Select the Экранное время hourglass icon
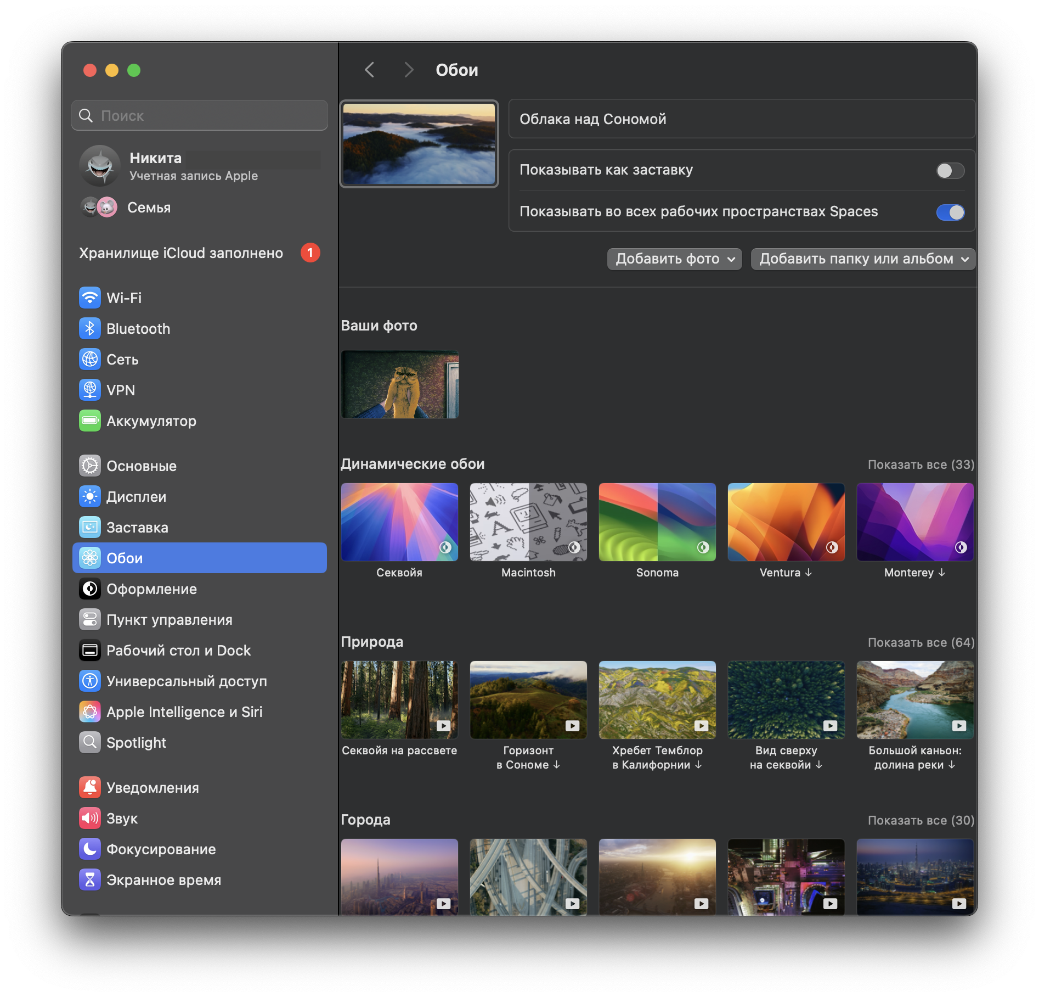The width and height of the screenshot is (1039, 997). point(90,880)
